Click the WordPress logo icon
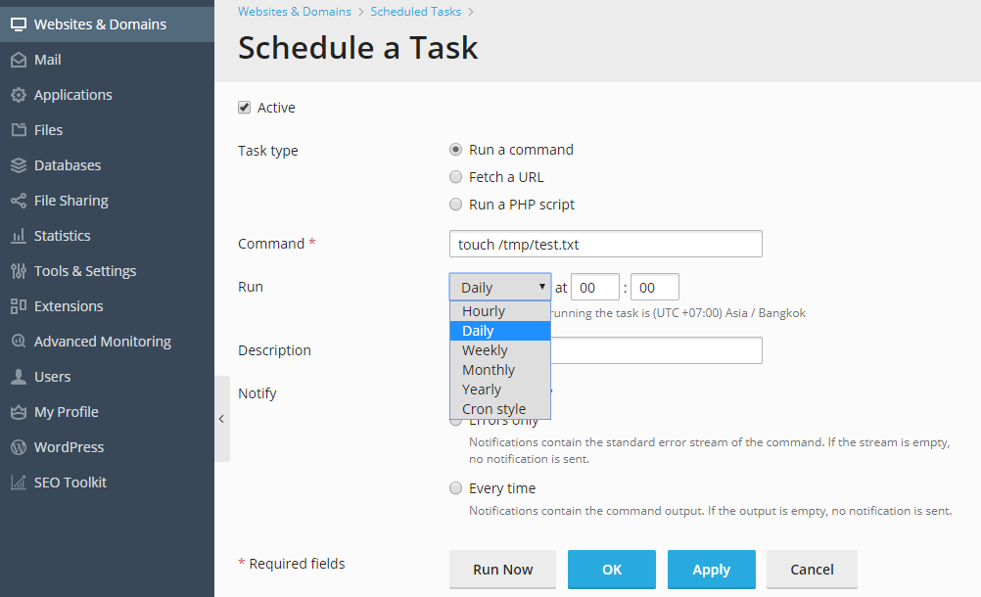Viewport: 981px width, 597px height. [x=18, y=447]
